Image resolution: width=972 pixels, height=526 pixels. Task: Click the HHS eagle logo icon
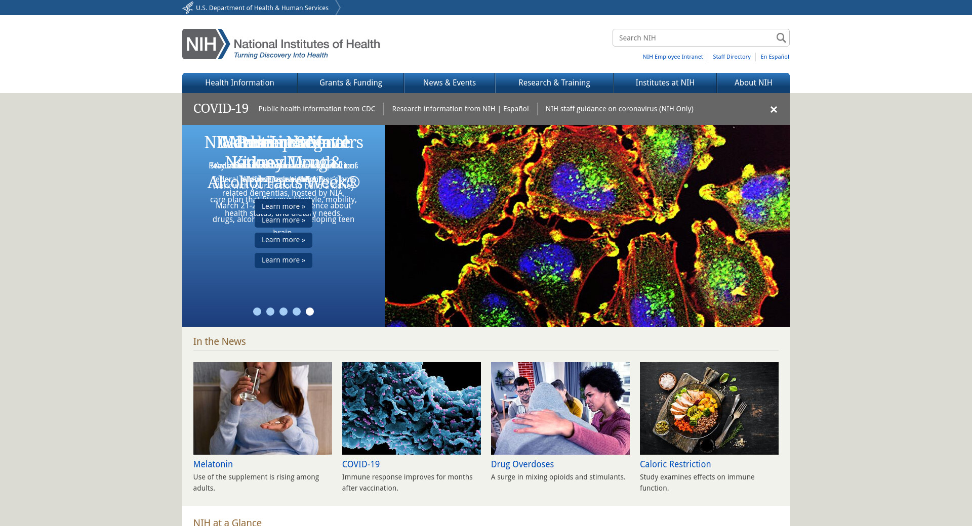click(188, 8)
